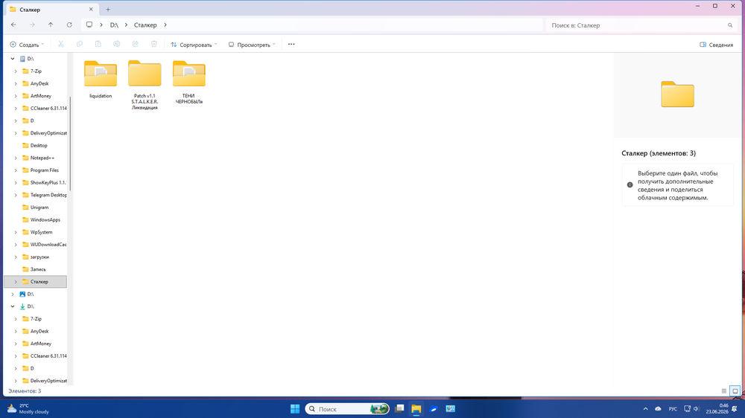Open the notification bell in tray
745x418 pixels.
(735, 408)
